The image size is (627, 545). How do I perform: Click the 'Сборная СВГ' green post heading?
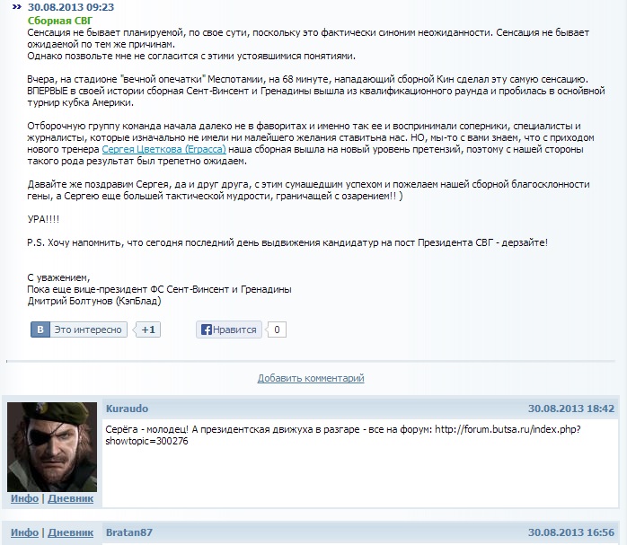pos(60,21)
